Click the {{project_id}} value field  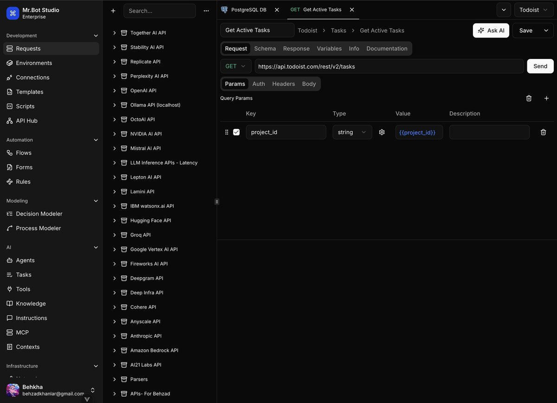click(419, 132)
